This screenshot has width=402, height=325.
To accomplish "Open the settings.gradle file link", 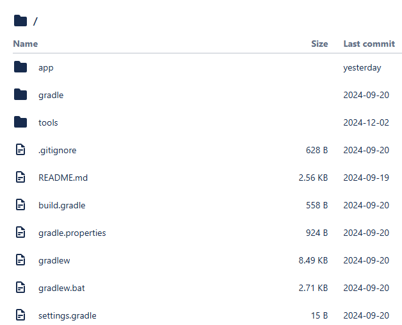I will point(67,315).
